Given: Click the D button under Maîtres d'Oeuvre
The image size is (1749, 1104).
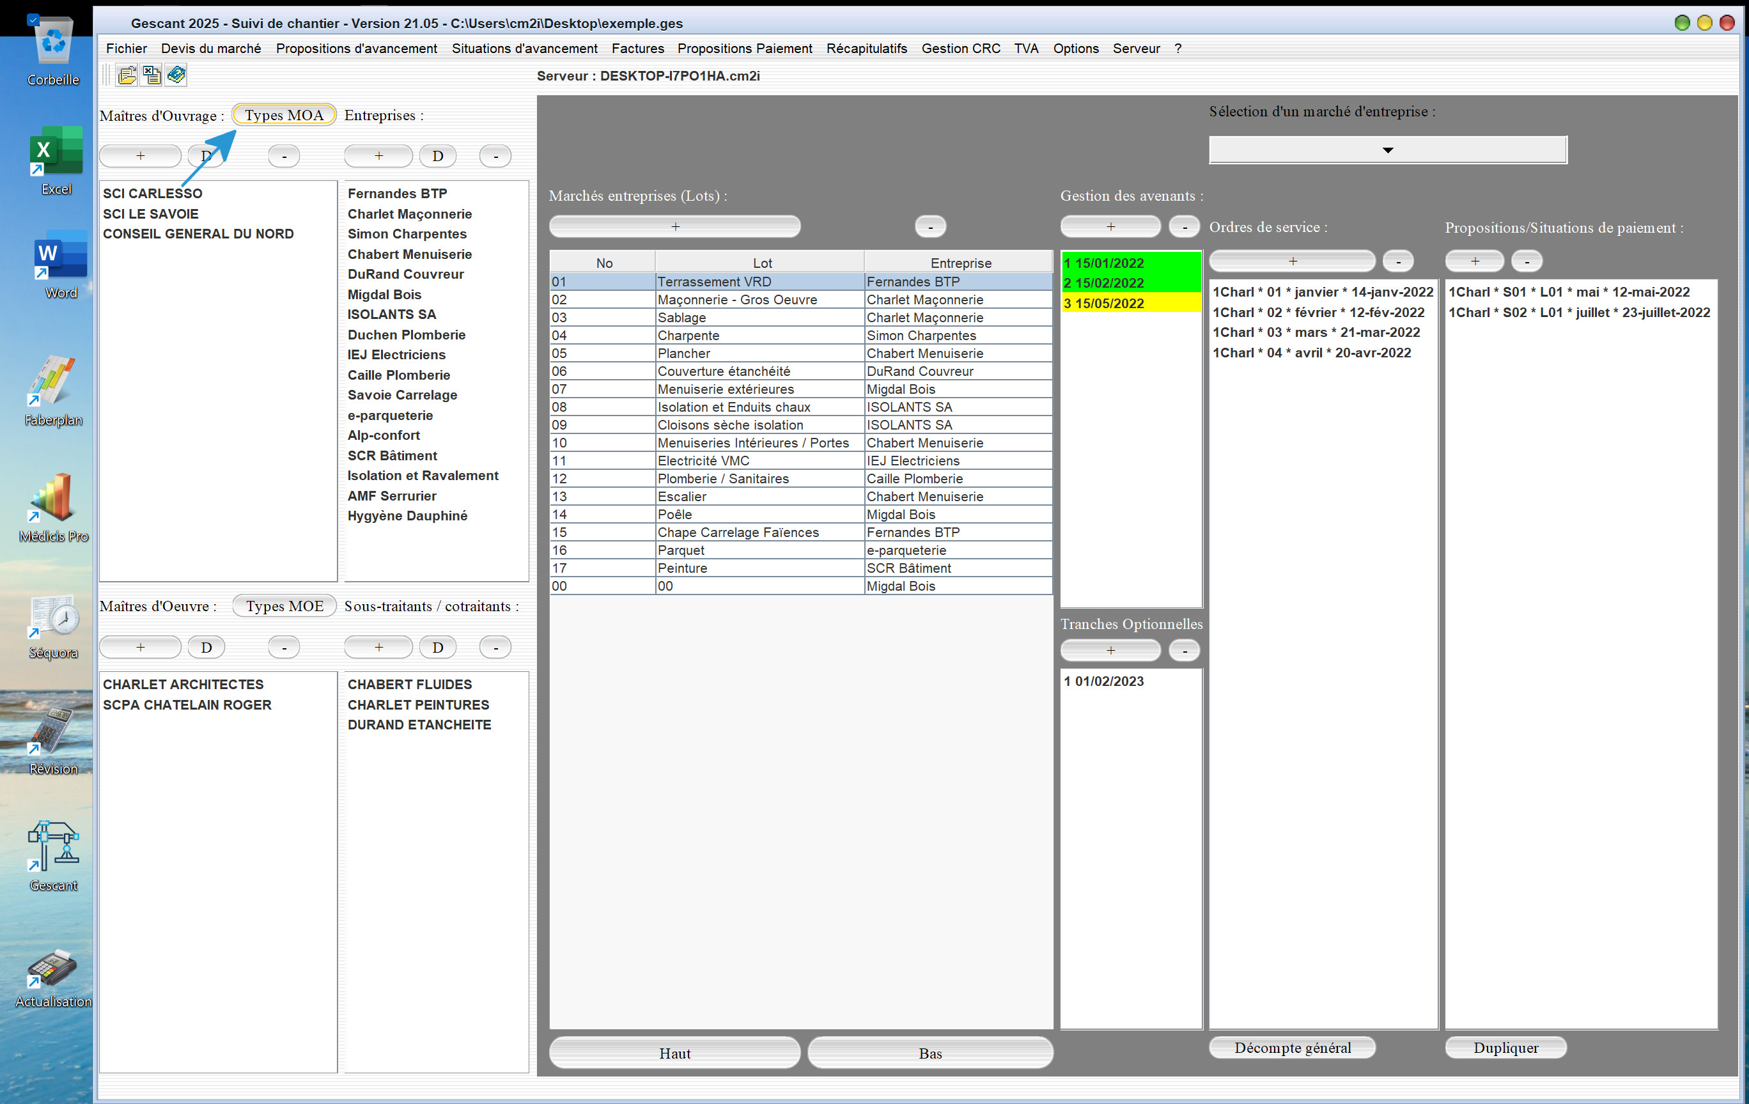Looking at the screenshot, I should pos(206,646).
